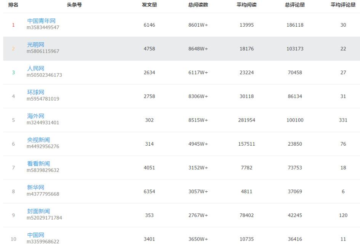360x244 pixels.
Task: Click the 总阅读数 column header
Action: point(198,5)
